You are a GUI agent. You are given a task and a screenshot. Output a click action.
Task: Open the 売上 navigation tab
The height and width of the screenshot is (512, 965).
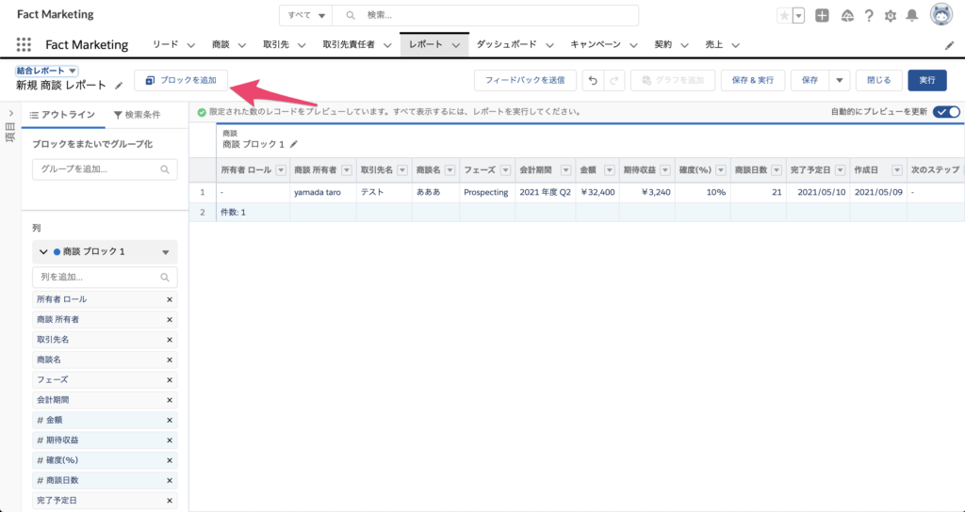(714, 44)
